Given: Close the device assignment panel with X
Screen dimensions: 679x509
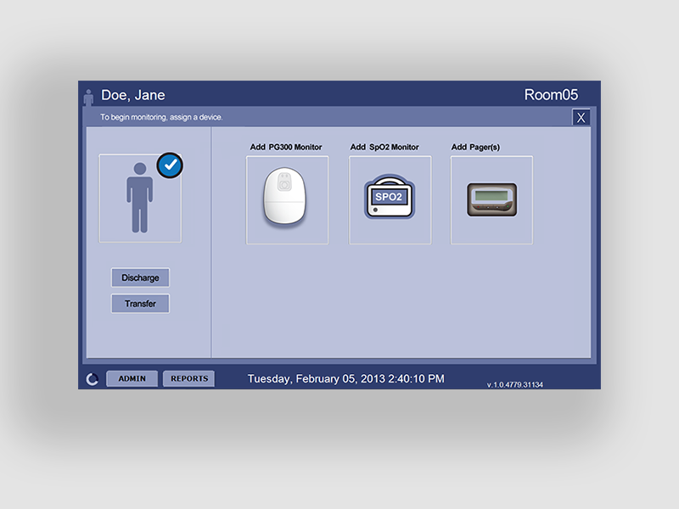Looking at the screenshot, I should point(581,117).
